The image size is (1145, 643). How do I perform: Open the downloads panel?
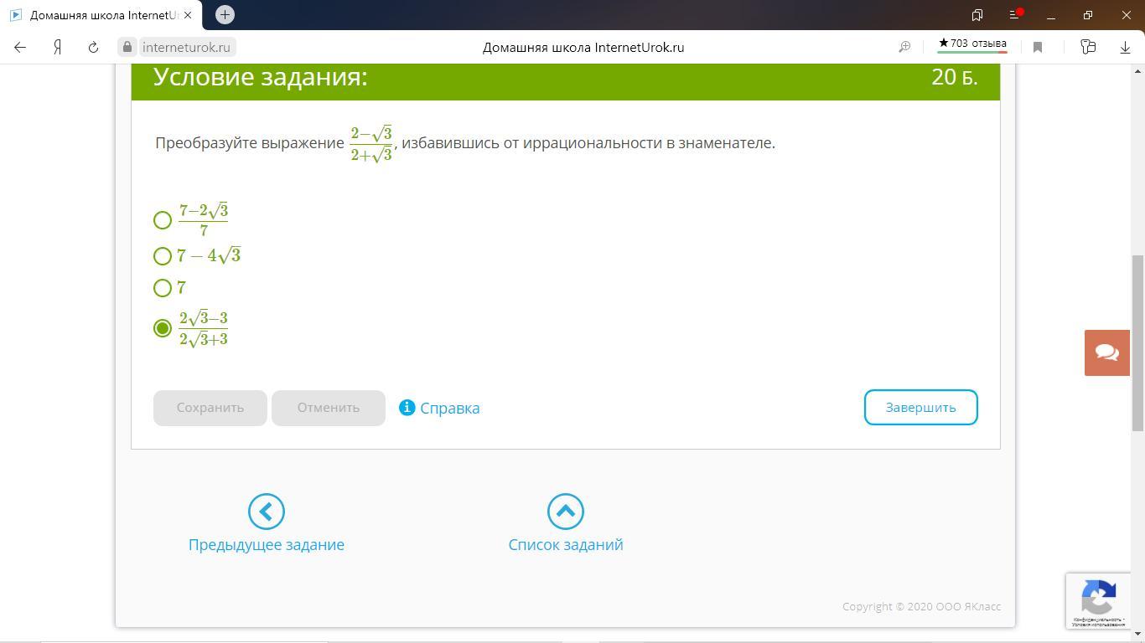[x=1125, y=47]
